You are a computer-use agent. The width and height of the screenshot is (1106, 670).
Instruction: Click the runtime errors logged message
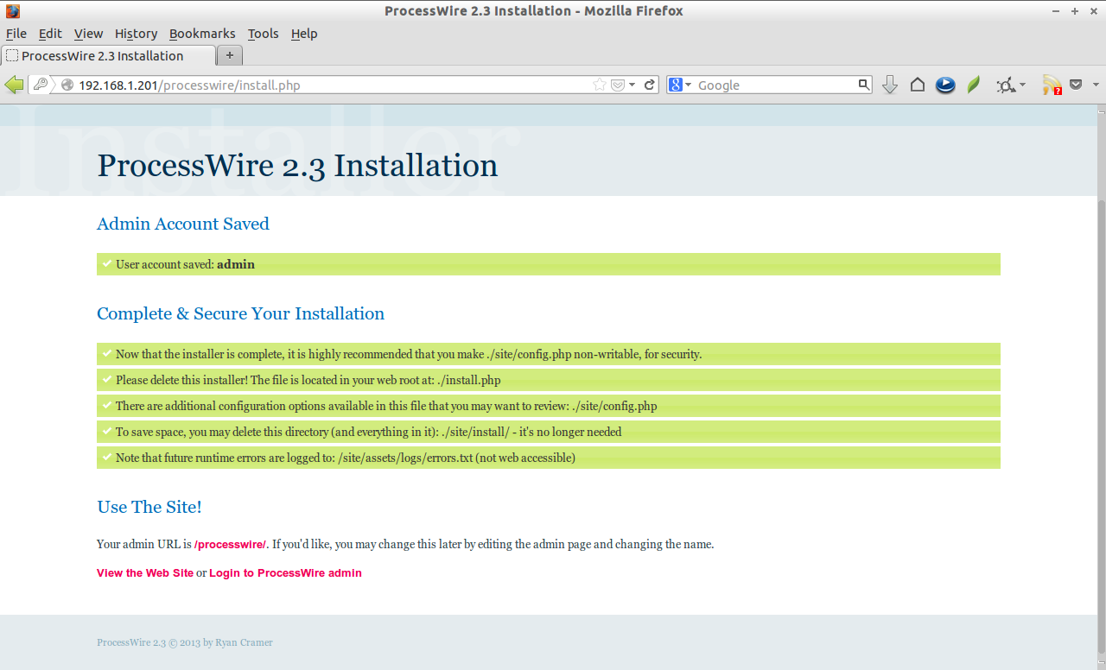pyautogui.click(x=549, y=458)
